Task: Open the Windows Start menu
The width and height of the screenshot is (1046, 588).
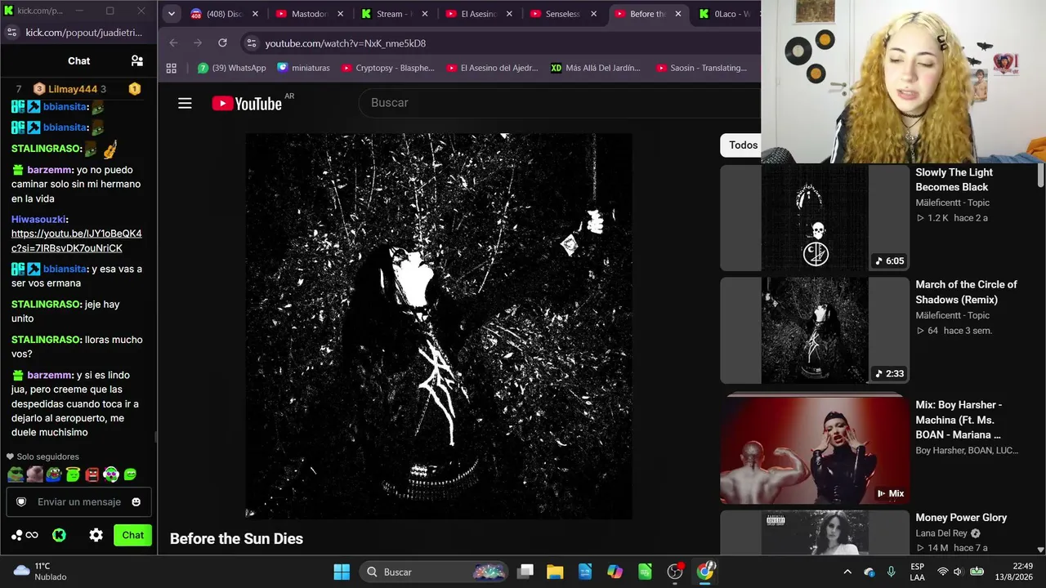Action: tap(342, 572)
